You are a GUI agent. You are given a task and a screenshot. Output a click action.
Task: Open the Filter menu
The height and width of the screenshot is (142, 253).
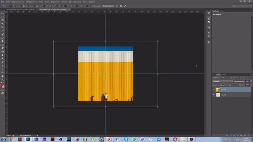pyautogui.click(x=64, y=2)
